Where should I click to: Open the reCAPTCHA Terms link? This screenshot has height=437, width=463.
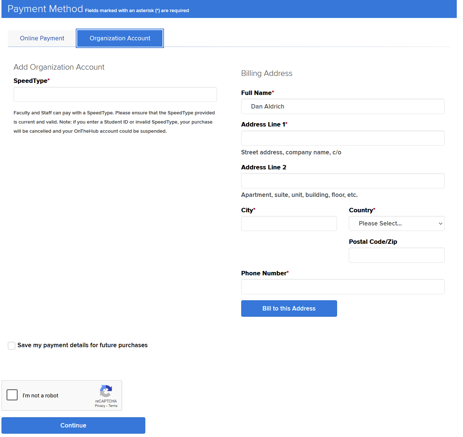click(113, 406)
